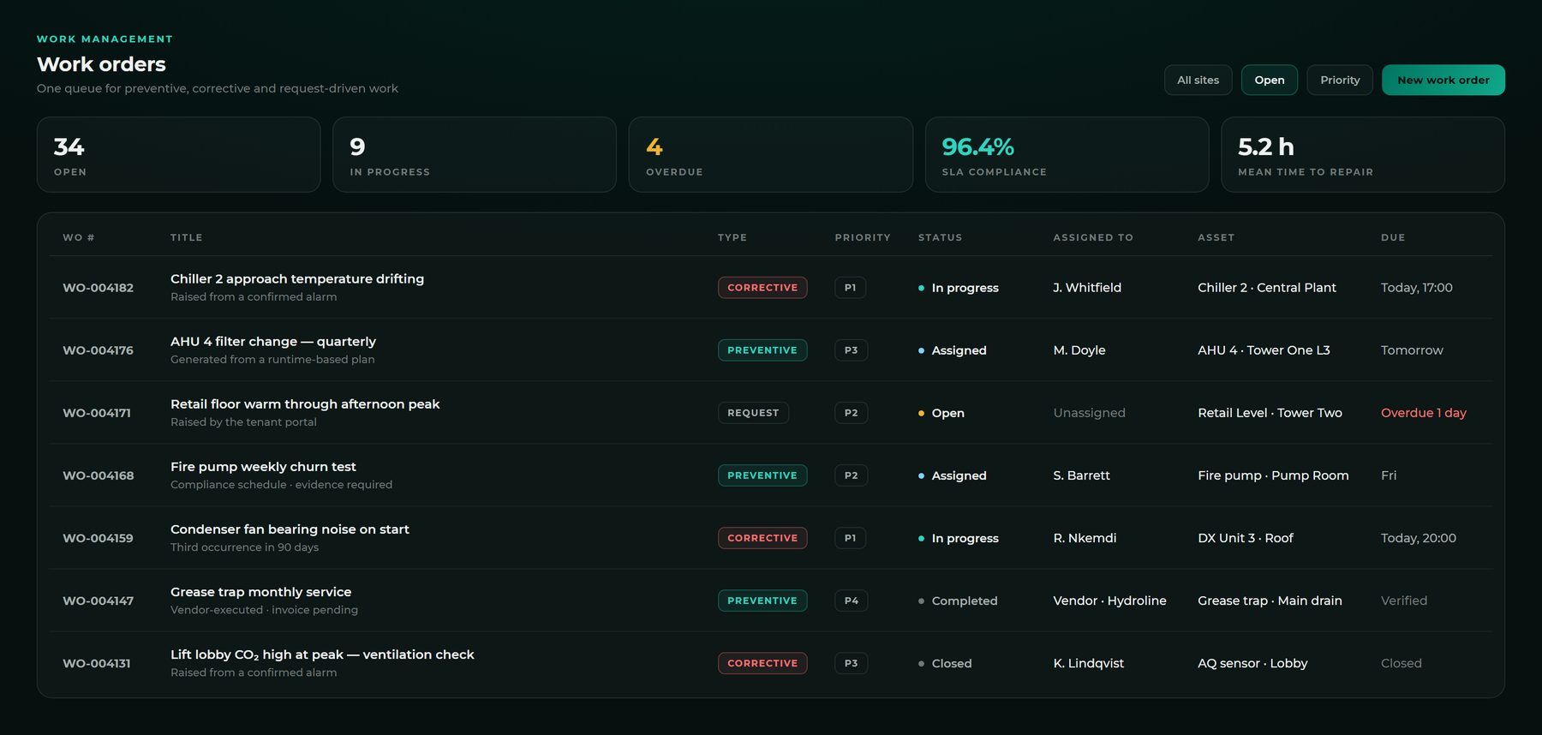Sort by the Assigned To column header
The image size is (1542, 735).
pos(1093,237)
